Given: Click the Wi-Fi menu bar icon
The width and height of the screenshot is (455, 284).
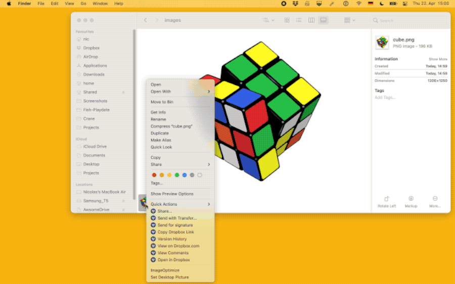Looking at the screenshot, I should pyautogui.click(x=359, y=4).
